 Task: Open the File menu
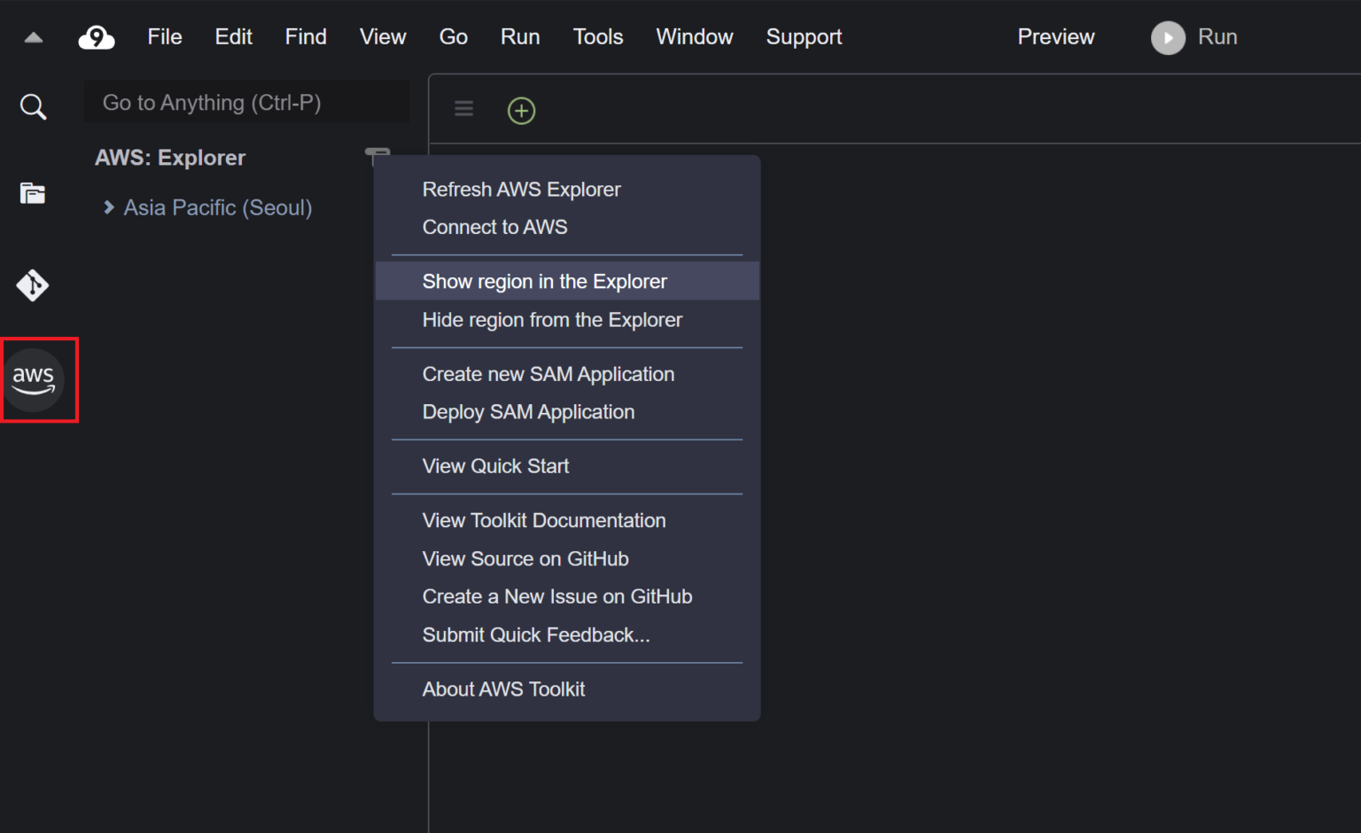point(164,37)
